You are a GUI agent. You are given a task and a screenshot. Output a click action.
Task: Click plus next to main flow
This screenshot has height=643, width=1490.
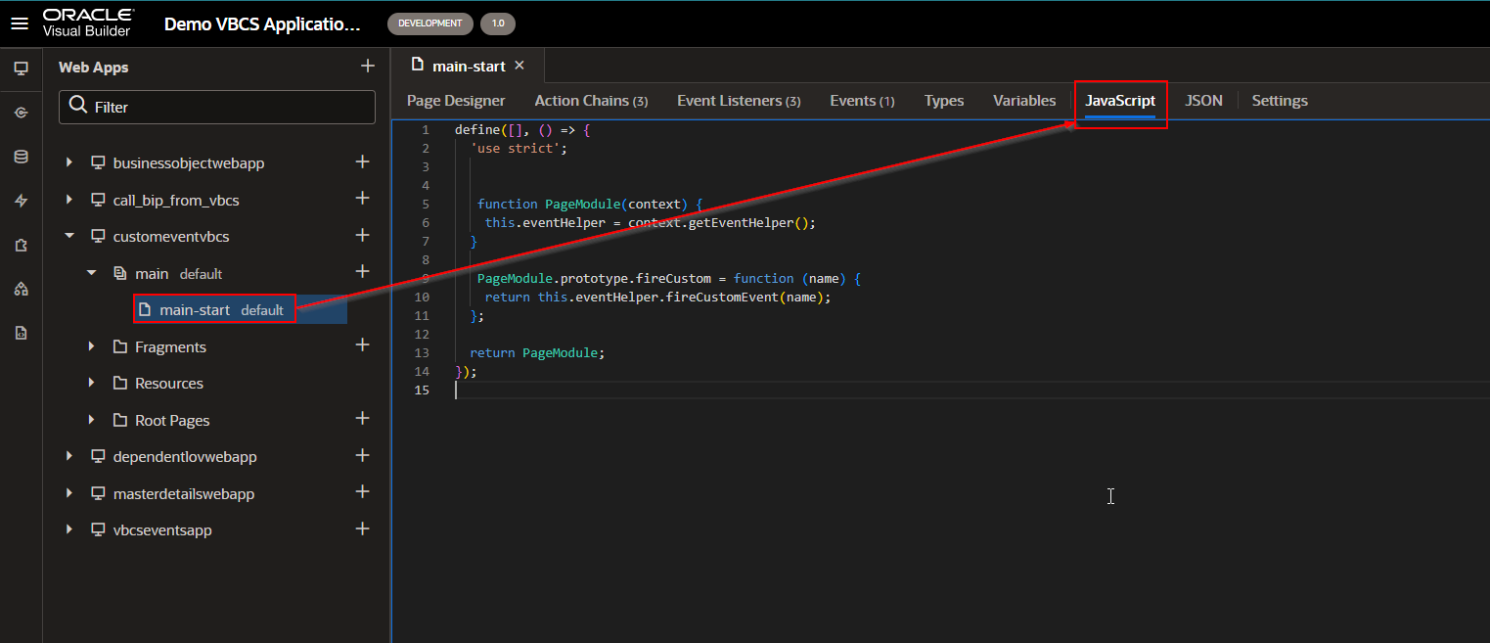point(362,271)
